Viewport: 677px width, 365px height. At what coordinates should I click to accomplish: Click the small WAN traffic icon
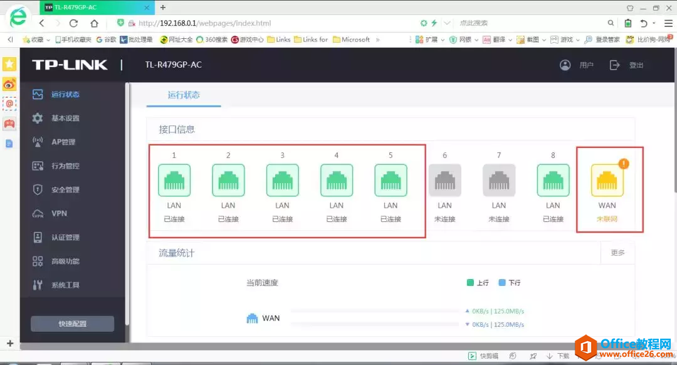click(x=252, y=319)
